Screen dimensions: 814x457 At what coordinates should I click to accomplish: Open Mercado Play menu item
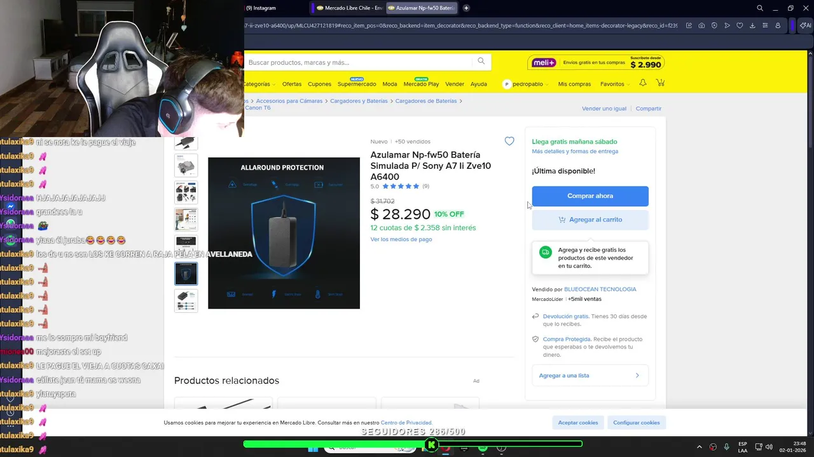(421, 84)
